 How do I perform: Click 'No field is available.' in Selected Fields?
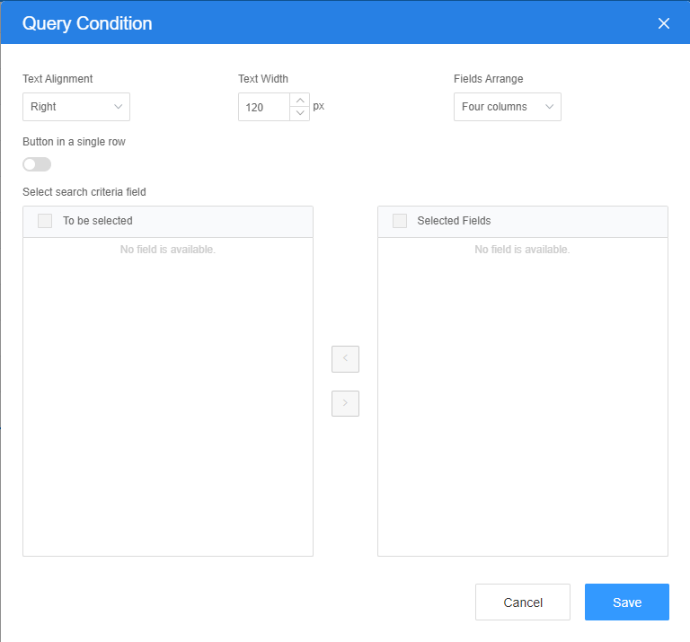click(522, 250)
